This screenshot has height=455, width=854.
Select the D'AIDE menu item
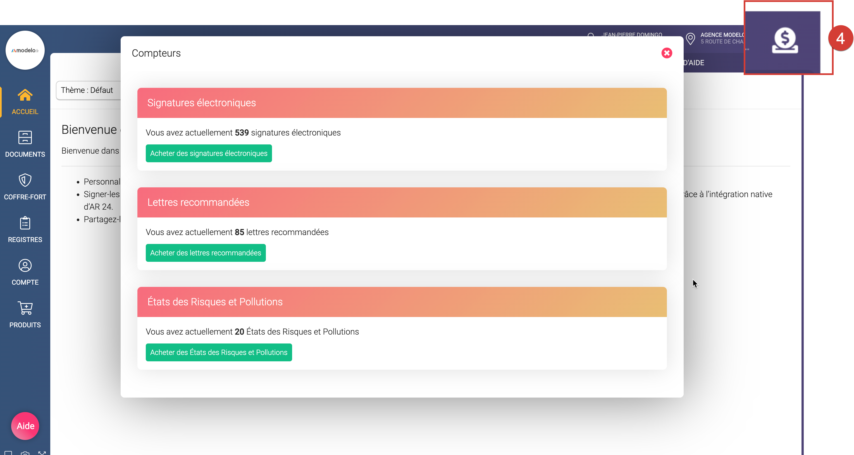click(x=693, y=63)
